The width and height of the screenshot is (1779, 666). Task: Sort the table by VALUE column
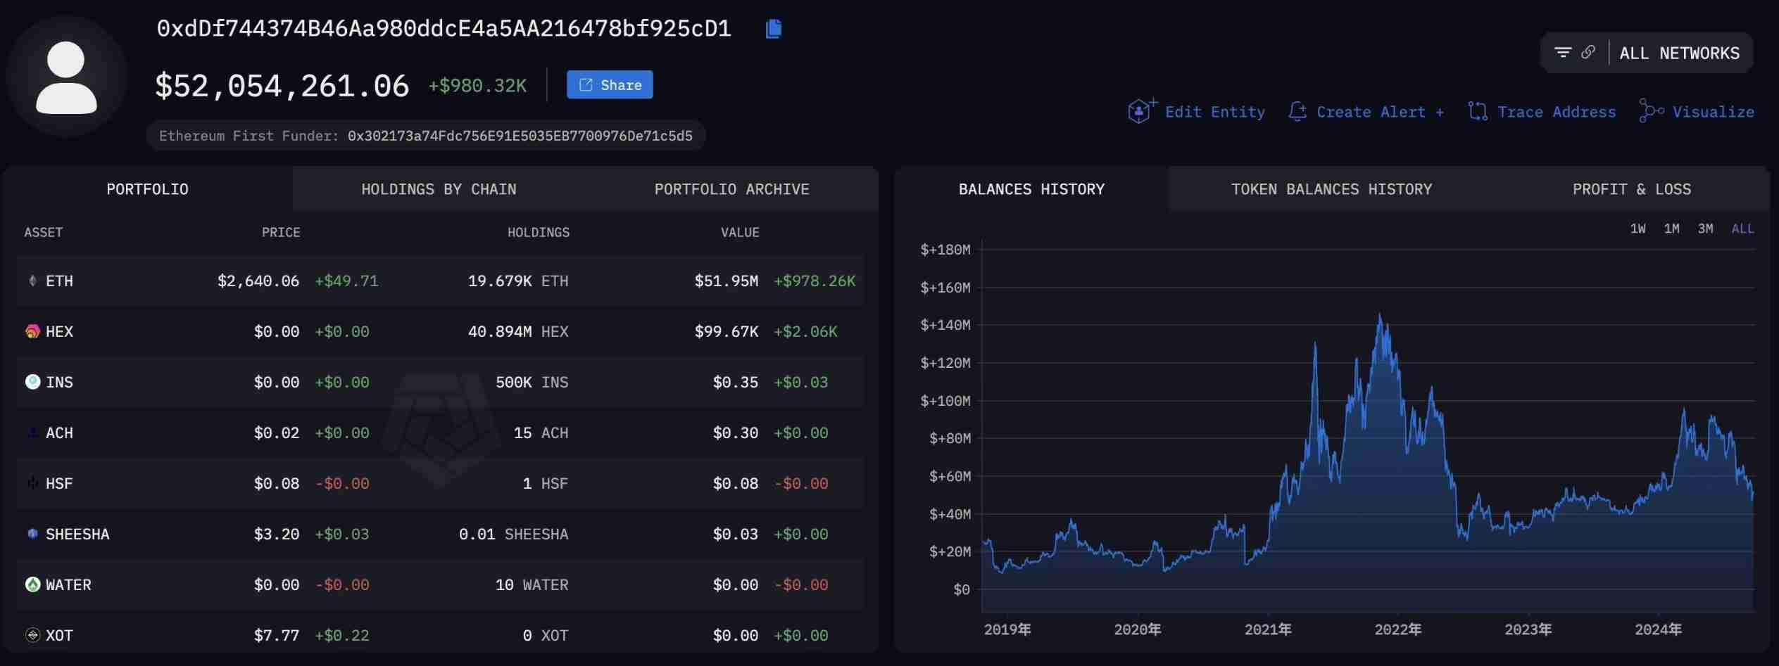pos(739,233)
